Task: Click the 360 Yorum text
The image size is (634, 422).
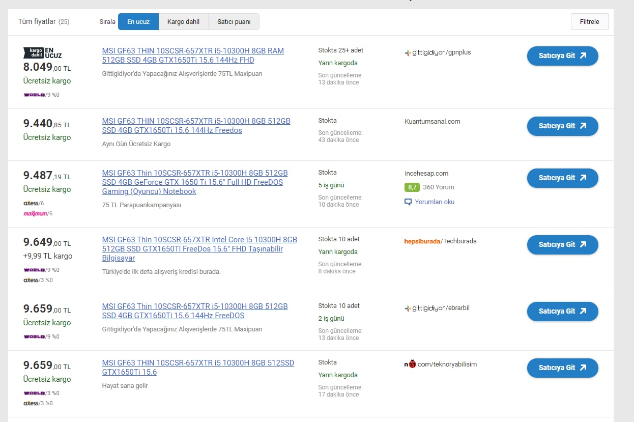Action: [439, 187]
